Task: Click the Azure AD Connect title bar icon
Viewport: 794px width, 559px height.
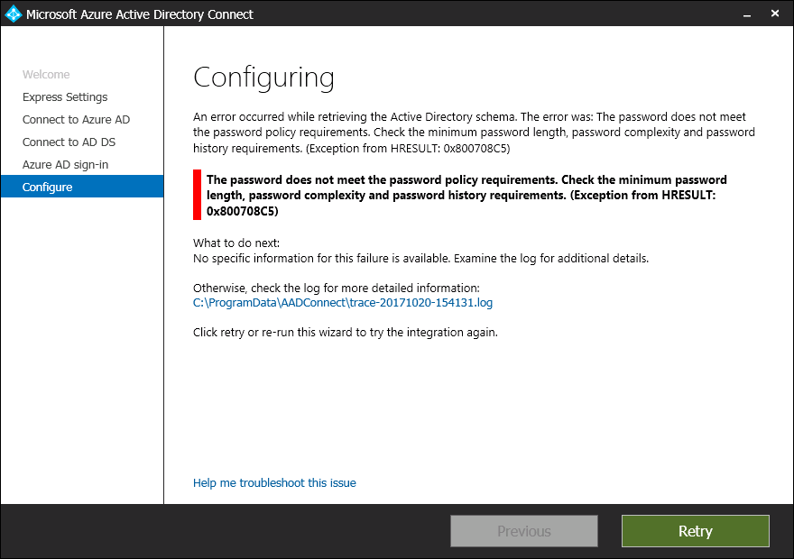Action: 14,14
